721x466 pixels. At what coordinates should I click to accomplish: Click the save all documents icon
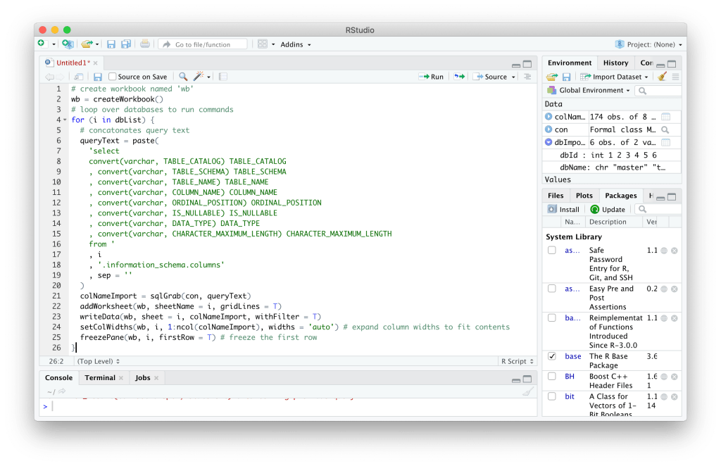(126, 44)
